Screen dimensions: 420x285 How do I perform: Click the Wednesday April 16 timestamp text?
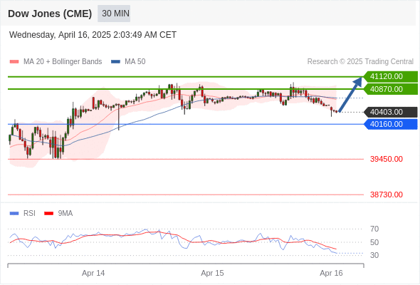(93, 35)
